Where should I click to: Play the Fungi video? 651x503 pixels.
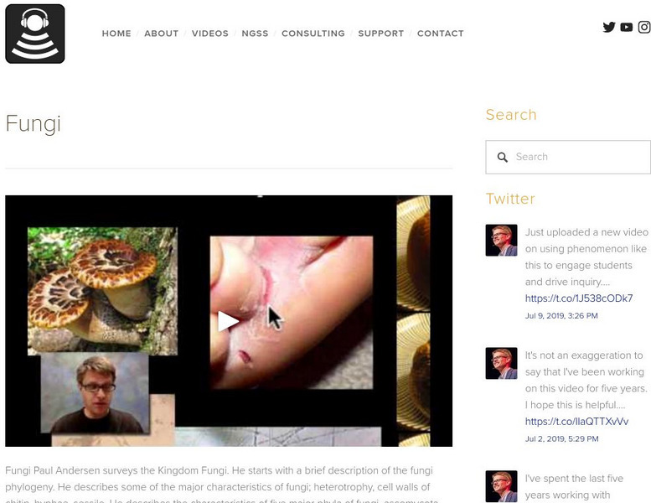228,321
